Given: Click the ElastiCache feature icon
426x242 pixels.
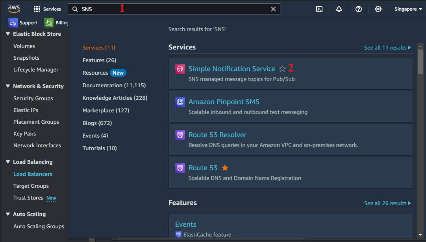Looking at the screenshot, I should point(178,235).
